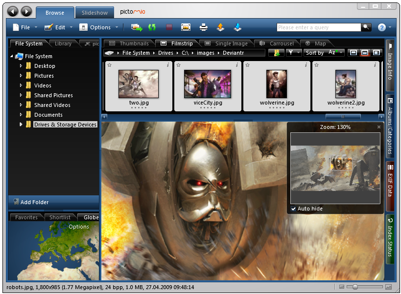Star the wolverine2.jpg thumbnail
This screenshot has height=294, width=401.
(x=317, y=65)
